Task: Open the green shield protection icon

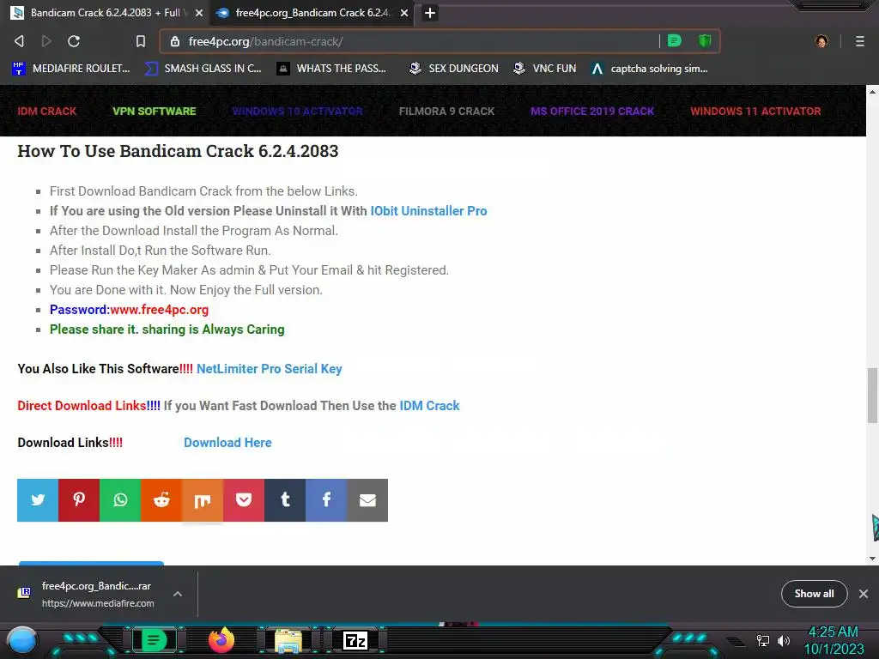Action: 705,41
